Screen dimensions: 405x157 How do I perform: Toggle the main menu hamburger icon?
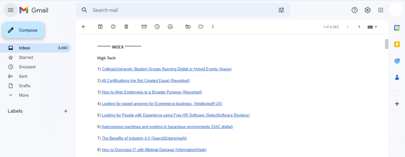[x=11, y=10]
